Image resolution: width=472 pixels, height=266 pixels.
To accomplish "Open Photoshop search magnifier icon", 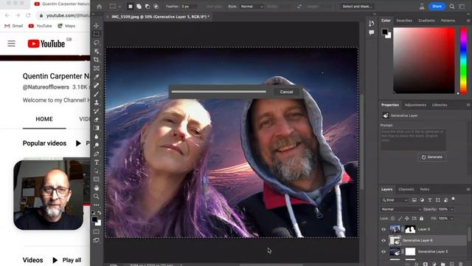I will tap(452, 7).
